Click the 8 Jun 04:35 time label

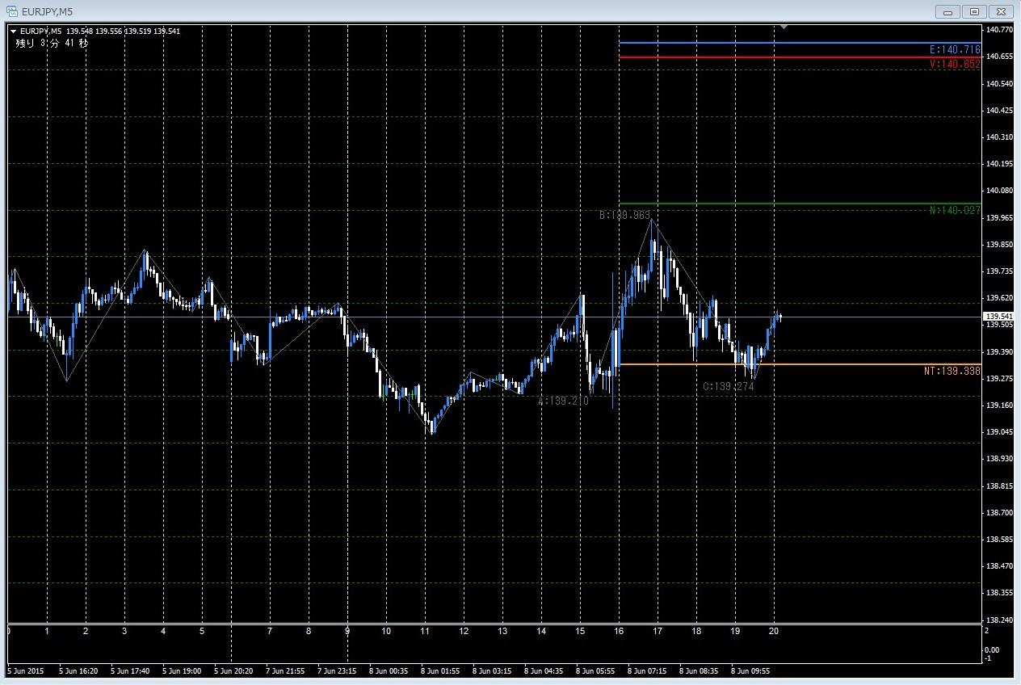[545, 670]
